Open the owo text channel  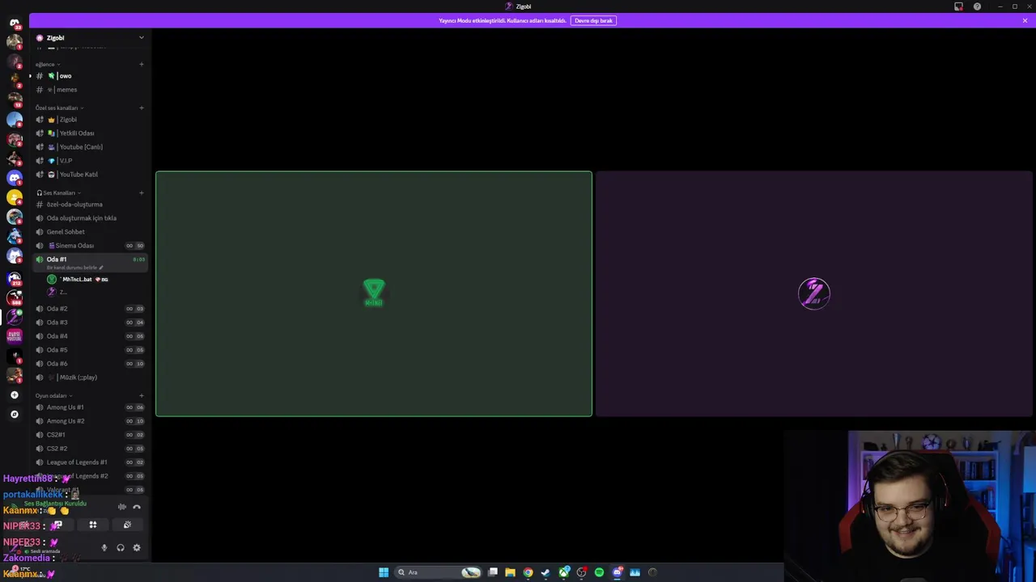pyautogui.click(x=90, y=76)
